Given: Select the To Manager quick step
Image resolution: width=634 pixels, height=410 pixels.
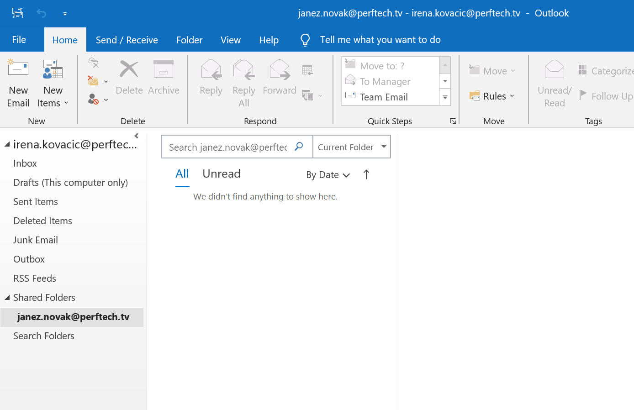Looking at the screenshot, I should click(391, 81).
